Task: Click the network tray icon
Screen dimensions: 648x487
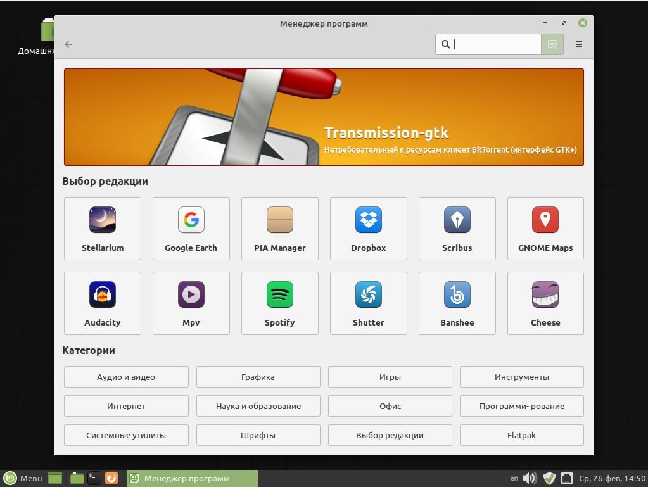Action: point(566,478)
